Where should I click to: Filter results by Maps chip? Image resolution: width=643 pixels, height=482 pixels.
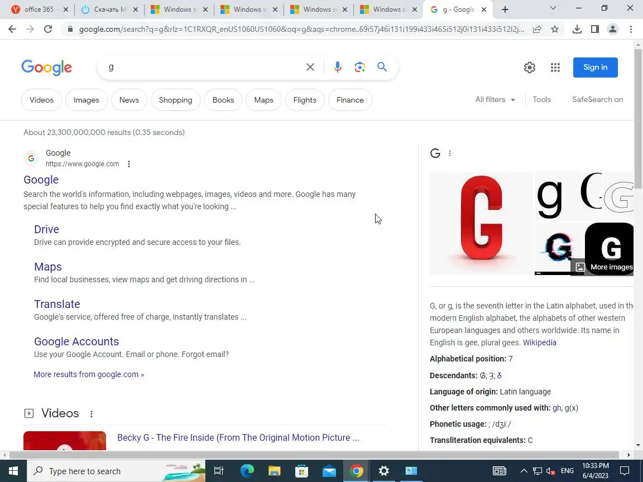263,100
